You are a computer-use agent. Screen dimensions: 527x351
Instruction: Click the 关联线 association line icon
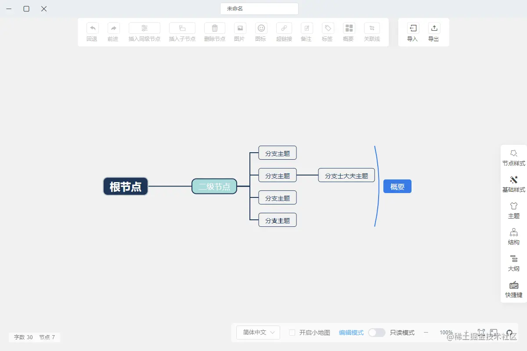(372, 29)
